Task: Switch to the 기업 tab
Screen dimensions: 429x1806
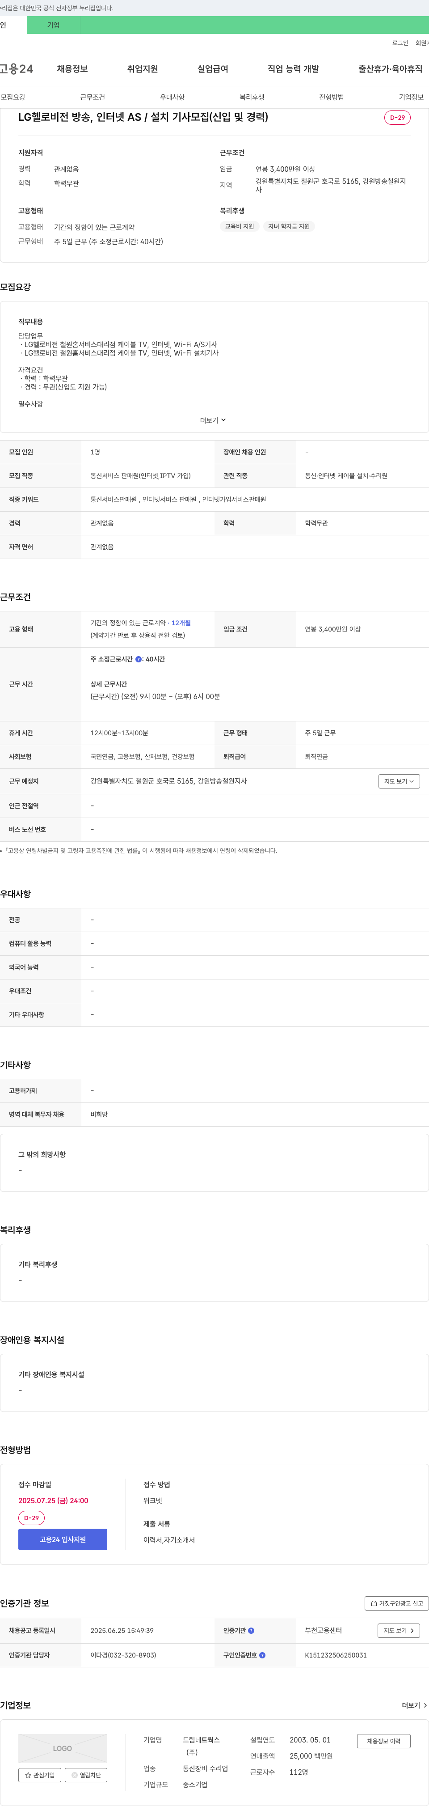Action: click(53, 25)
